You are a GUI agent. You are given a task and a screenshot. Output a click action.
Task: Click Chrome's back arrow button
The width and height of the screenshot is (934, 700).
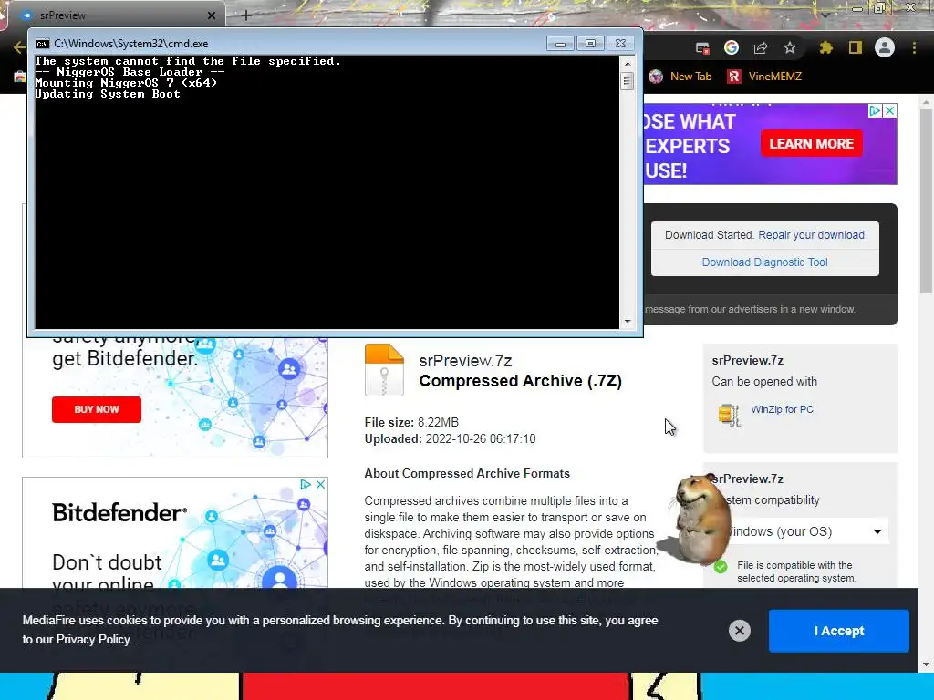(x=19, y=47)
